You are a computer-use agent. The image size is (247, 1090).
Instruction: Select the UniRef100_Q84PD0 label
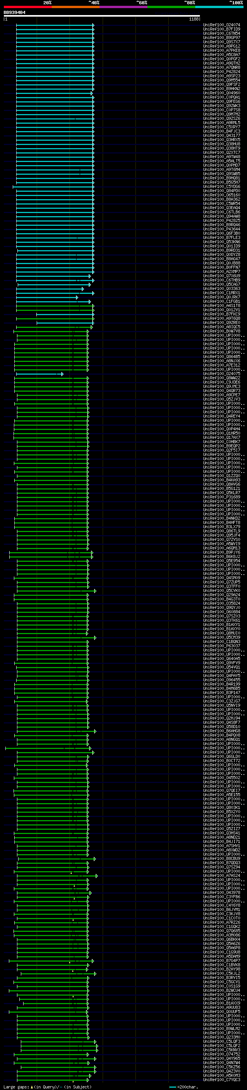tap(222, 191)
